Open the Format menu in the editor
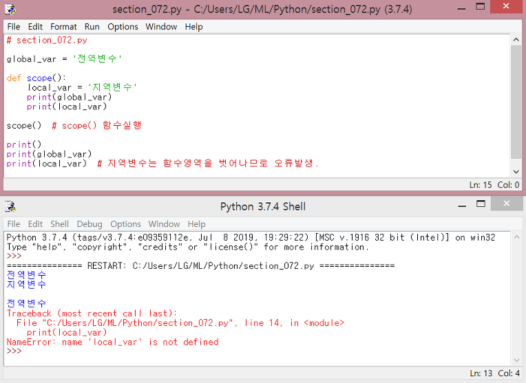Viewport: 526px width, 383px height. pos(63,27)
